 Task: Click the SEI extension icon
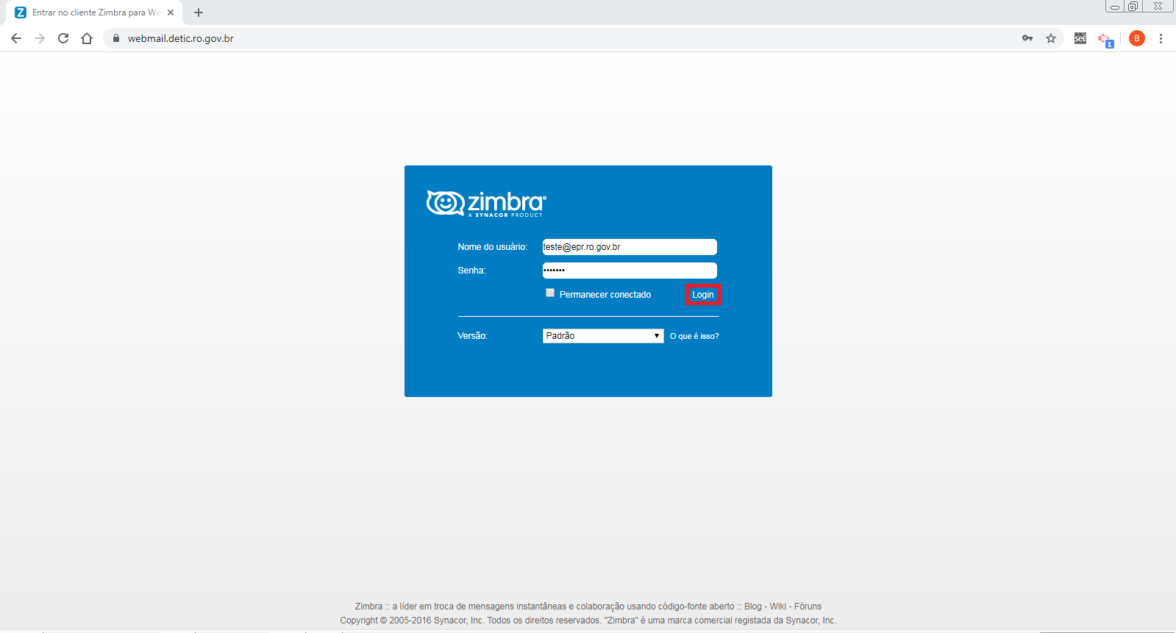(x=1080, y=38)
